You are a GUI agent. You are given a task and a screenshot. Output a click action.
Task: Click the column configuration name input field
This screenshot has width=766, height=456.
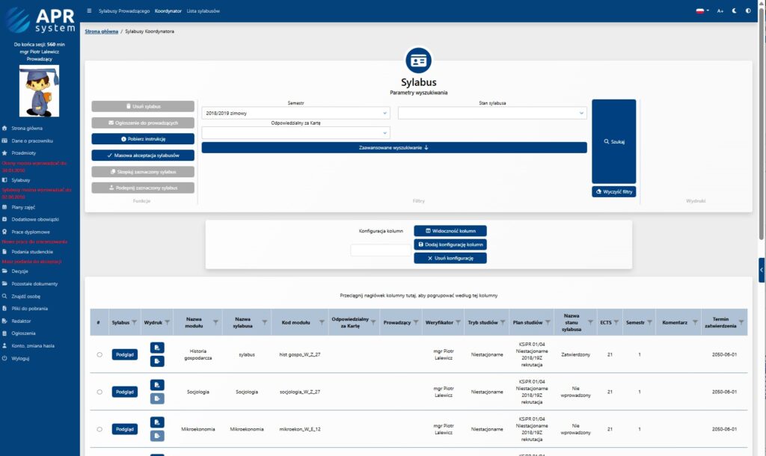click(380, 250)
